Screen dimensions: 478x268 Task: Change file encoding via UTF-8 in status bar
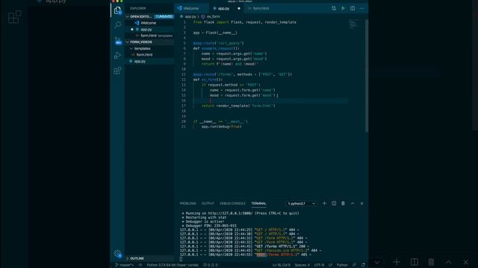point(319,265)
